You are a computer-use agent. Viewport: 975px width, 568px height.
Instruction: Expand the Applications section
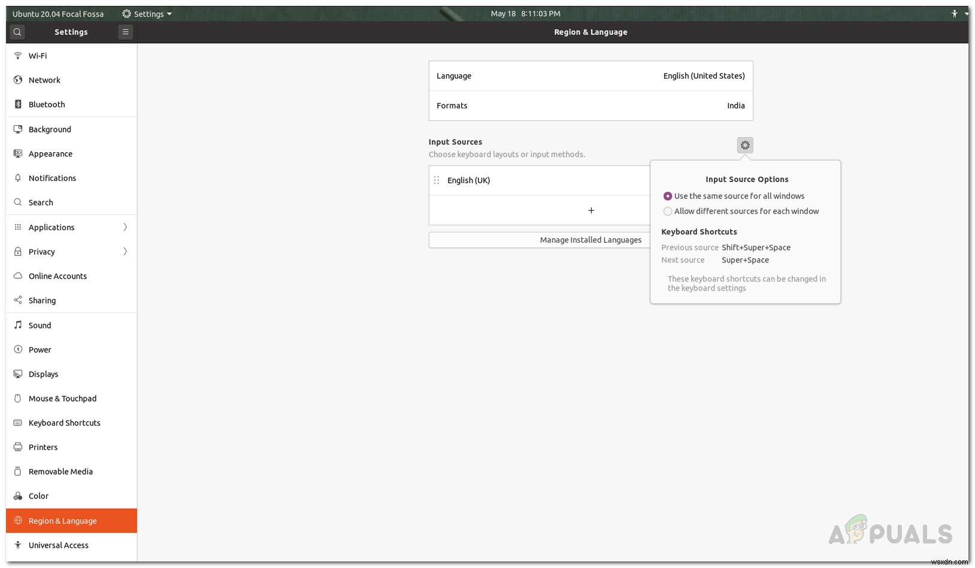(x=125, y=227)
